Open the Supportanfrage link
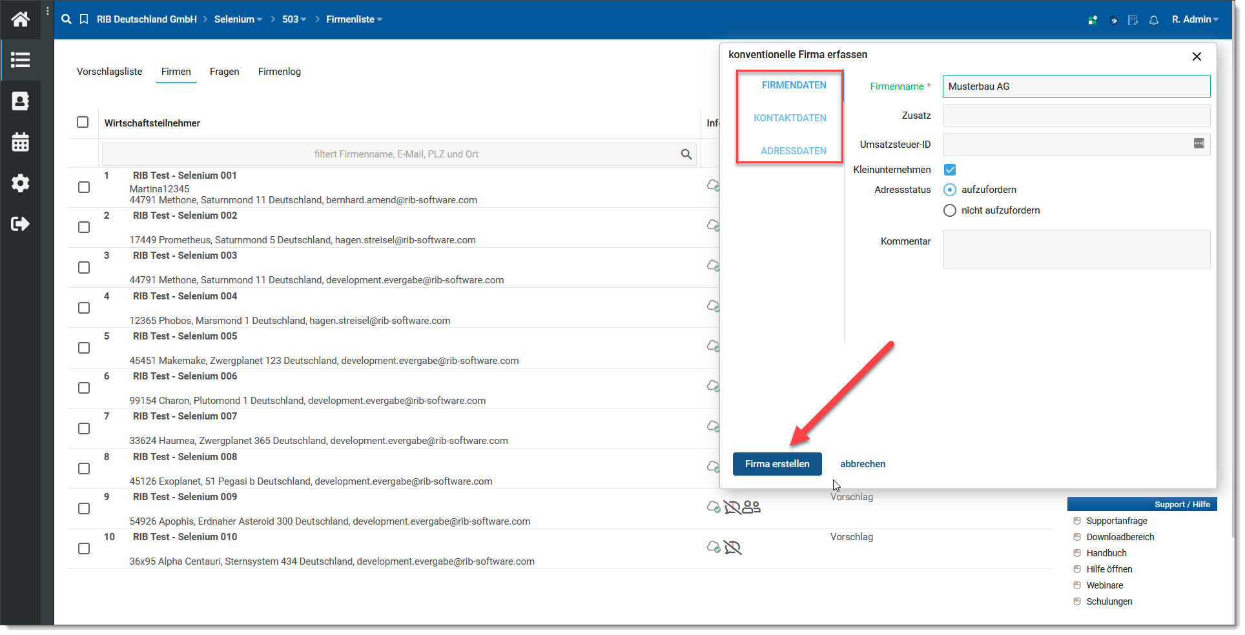The image size is (1245, 635). click(1116, 521)
